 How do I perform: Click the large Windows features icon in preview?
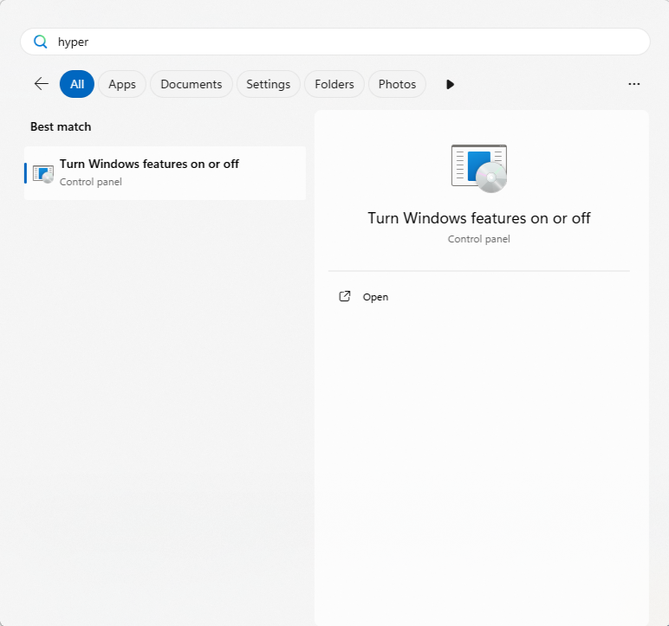point(479,168)
